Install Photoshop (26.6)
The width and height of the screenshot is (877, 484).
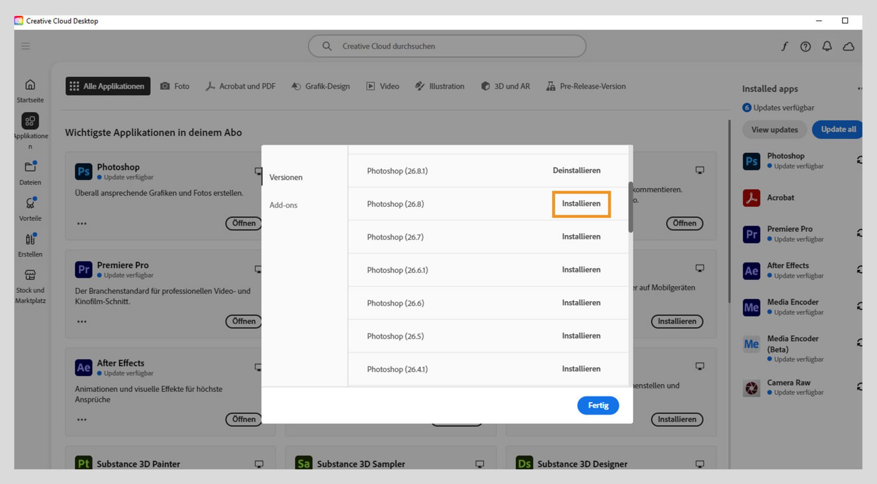point(581,303)
